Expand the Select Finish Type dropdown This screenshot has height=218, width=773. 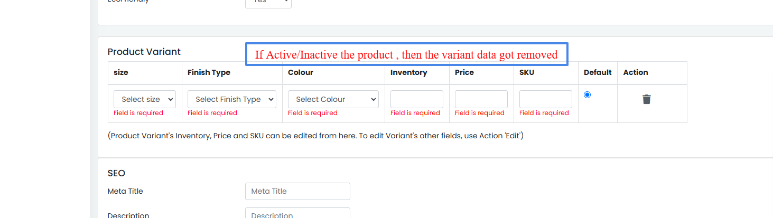(x=232, y=99)
